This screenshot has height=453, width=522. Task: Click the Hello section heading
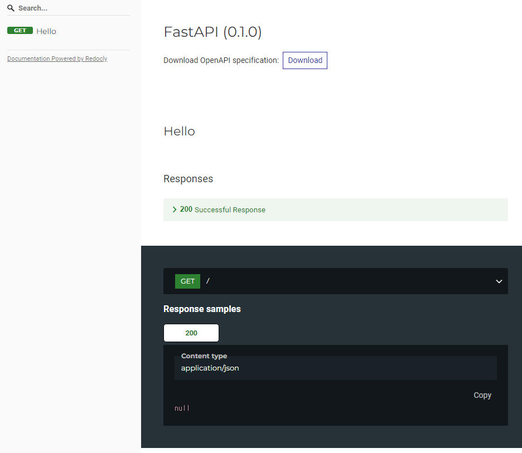[x=179, y=131]
